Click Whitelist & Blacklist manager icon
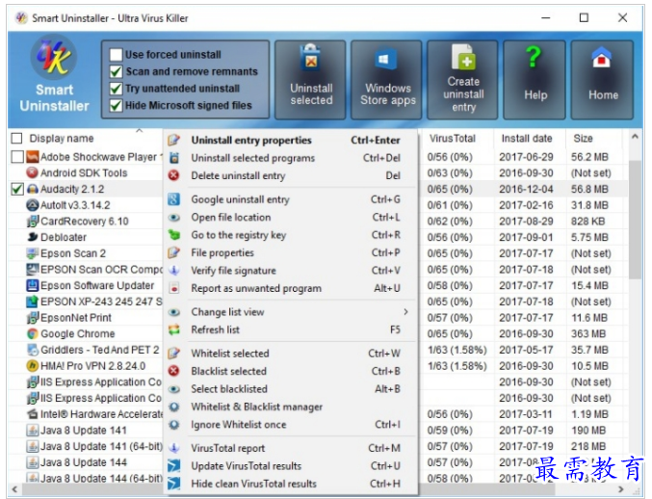The height and width of the screenshot is (499, 652). [x=173, y=407]
